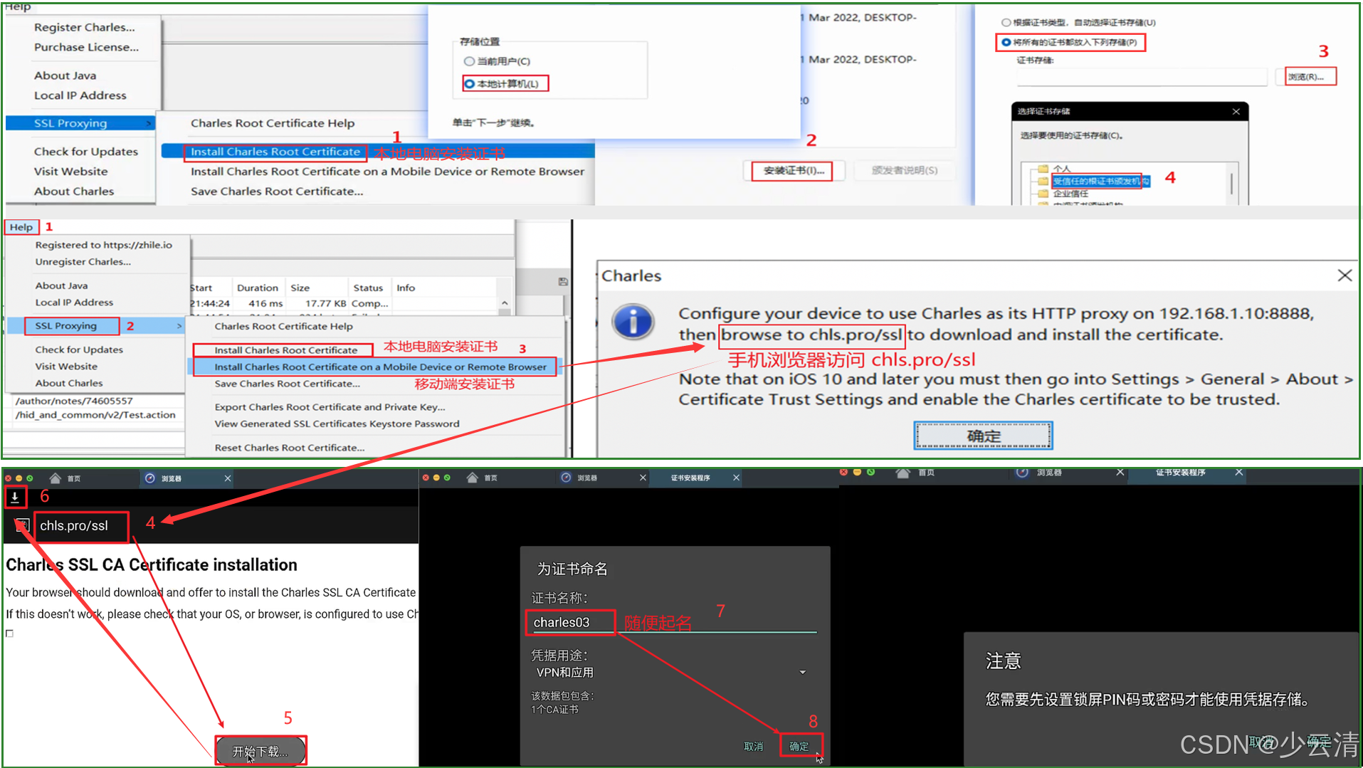1363x768 pixels.
Task: Click the 安装证书(I)... button
Action: click(x=794, y=171)
